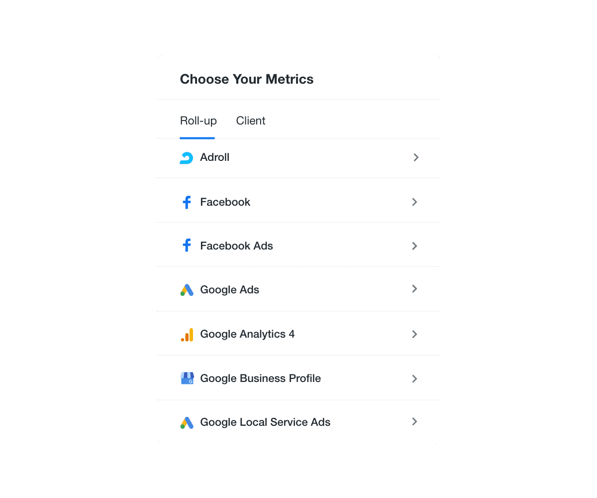Viewport: 597px width, 498px height.
Task: Click the Facebook Ads logo icon
Action: click(187, 246)
